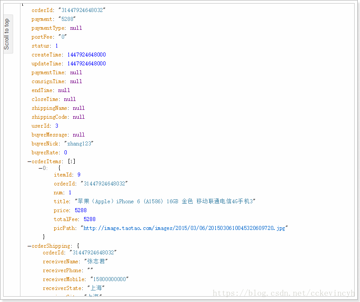
Task: Click orderId value inside orderShipping
Action: point(93,253)
